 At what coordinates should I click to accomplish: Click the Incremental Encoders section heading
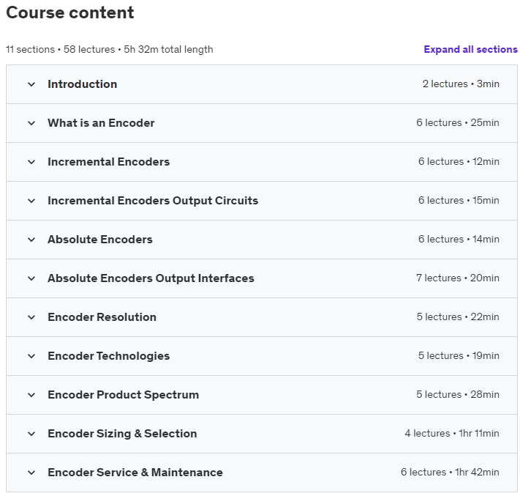(x=108, y=162)
